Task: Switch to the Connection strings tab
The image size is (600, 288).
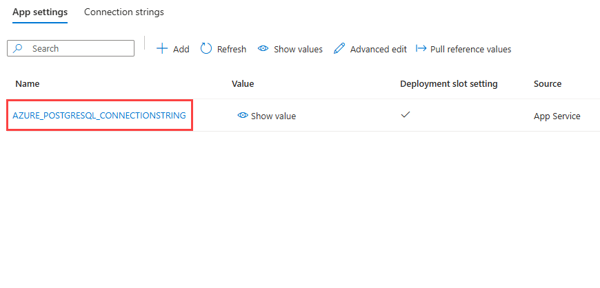Action: 124,12
